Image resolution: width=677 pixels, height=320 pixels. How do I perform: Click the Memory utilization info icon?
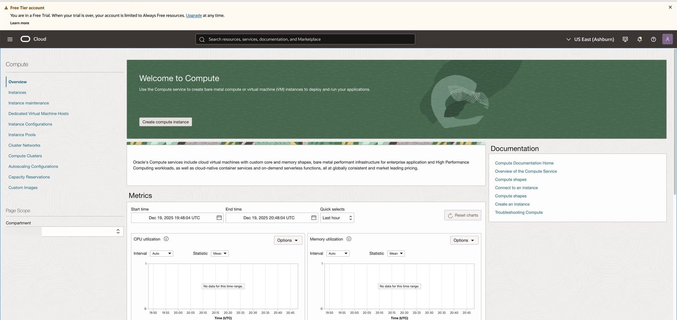coord(349,239)
